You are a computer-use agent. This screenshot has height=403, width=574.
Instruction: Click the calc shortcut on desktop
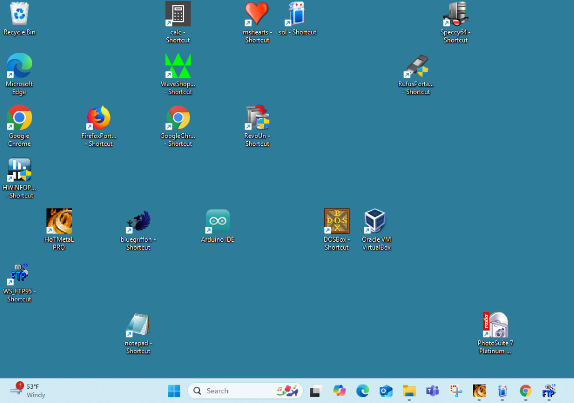click(x=178, y=14)
